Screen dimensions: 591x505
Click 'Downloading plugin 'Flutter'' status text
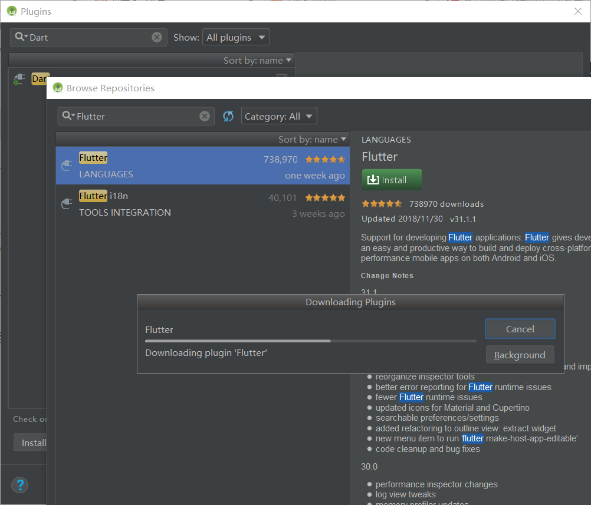[x=206, y=353]
